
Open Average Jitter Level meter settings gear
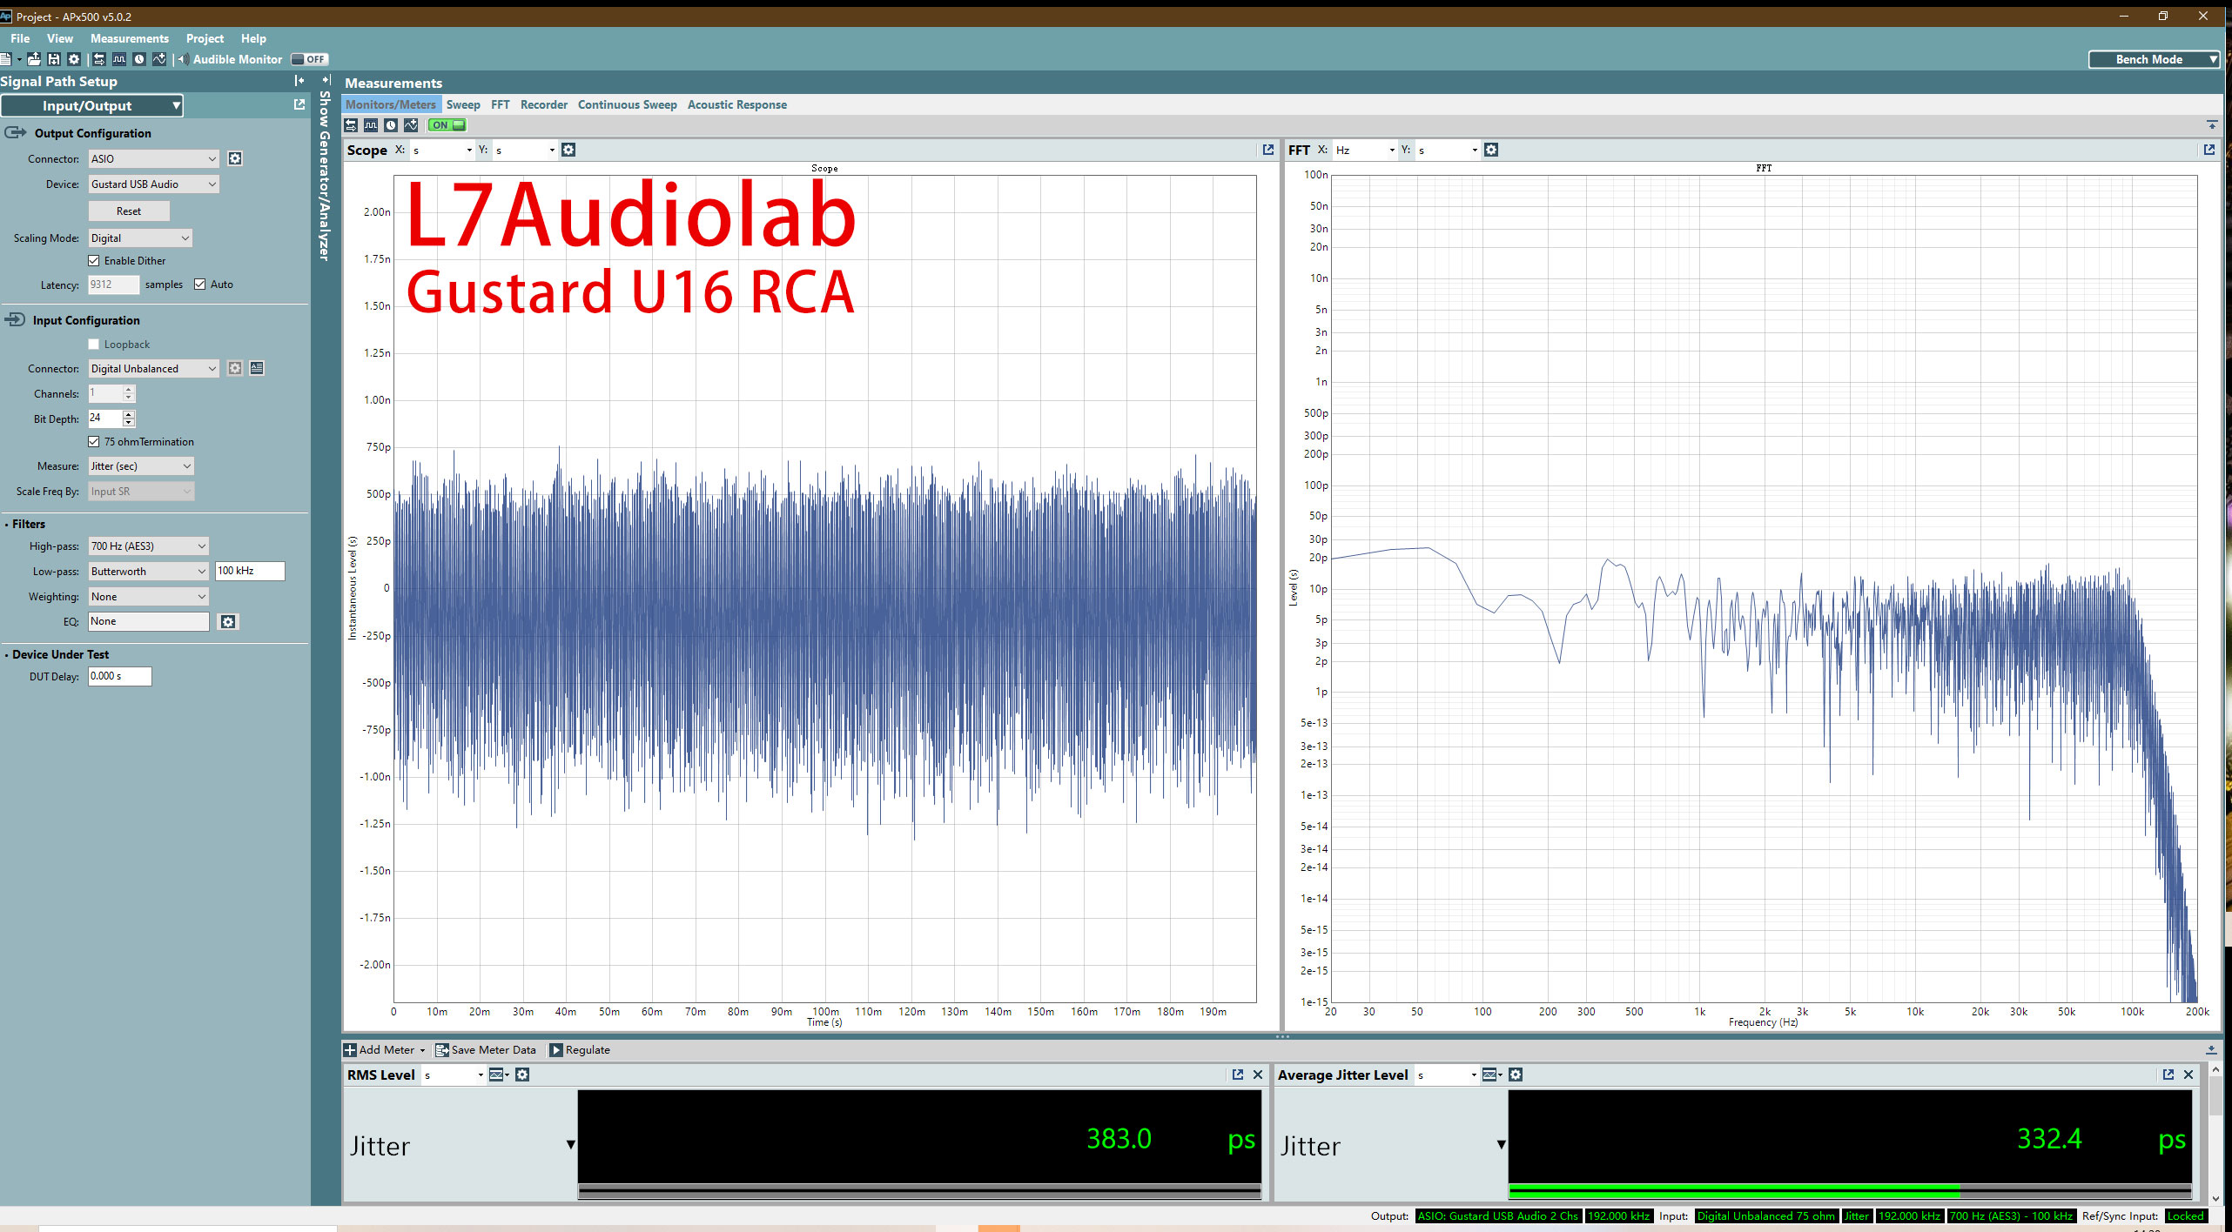click(1516, 1075)
